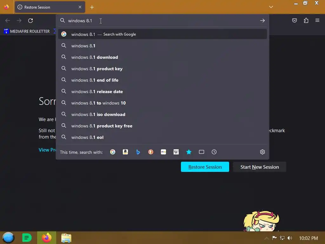
Task: Go back to the previous page
Action: [x=8, y=21]
